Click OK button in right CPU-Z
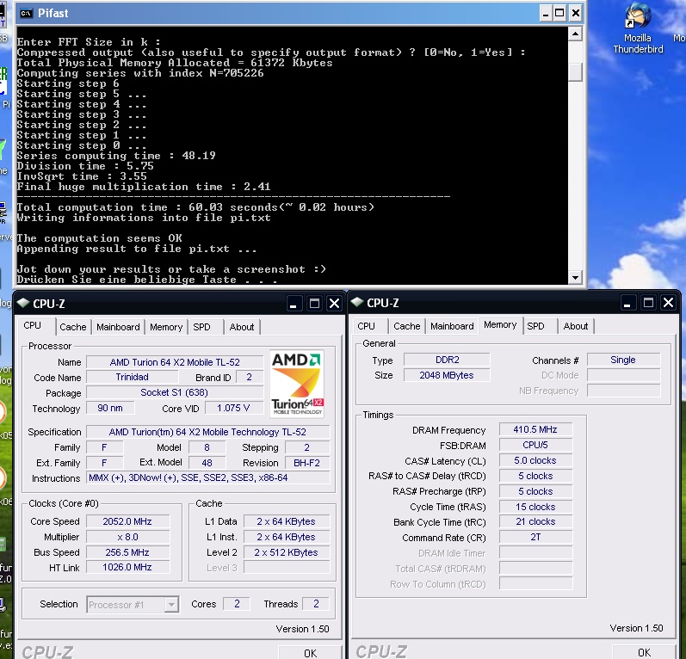 click(644, 652)
